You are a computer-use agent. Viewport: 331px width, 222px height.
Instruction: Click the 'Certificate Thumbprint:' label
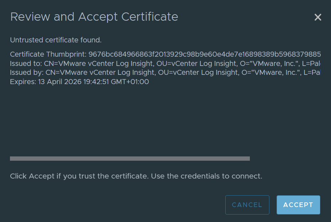[48, 54]
